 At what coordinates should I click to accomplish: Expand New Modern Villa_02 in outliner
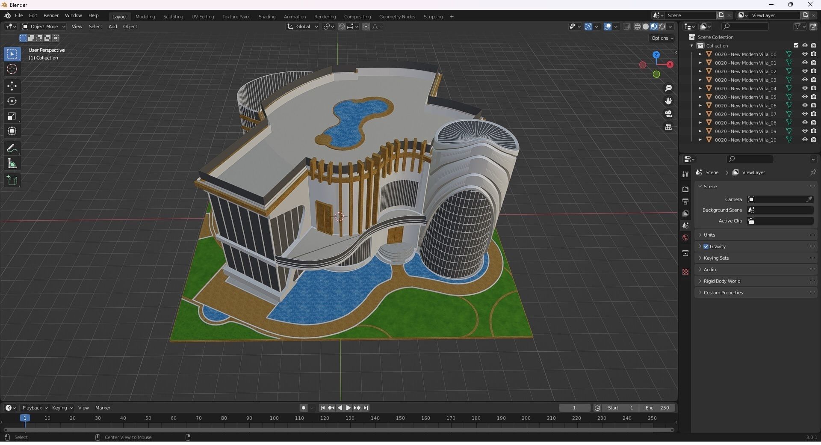(x=700, y=71)
